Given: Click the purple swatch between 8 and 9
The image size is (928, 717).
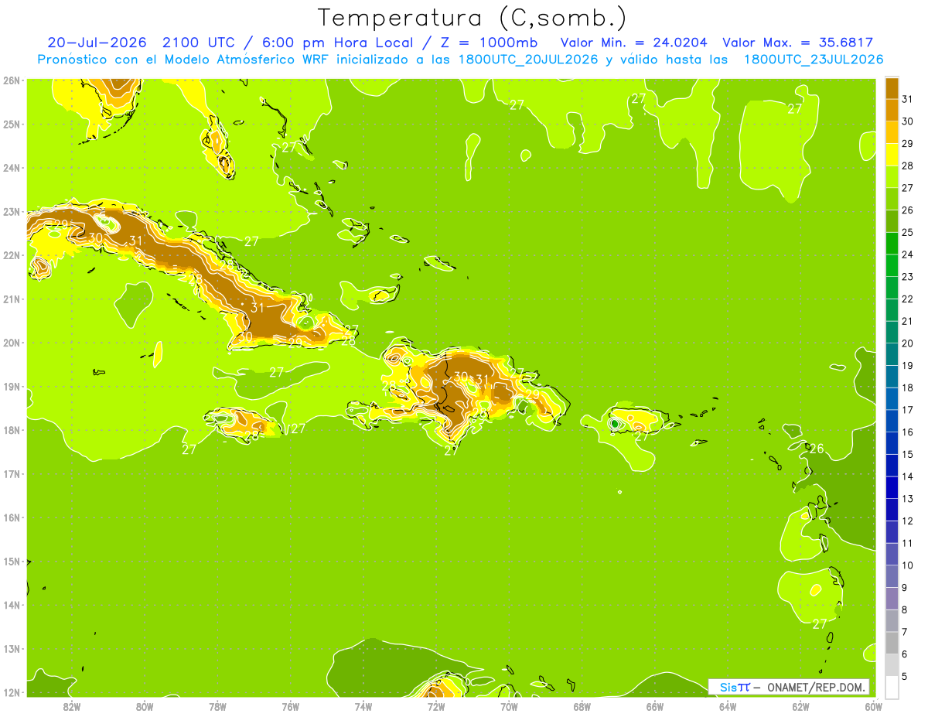Looking at the screenshot, I should pyautogui.click(x=892, y=598).
